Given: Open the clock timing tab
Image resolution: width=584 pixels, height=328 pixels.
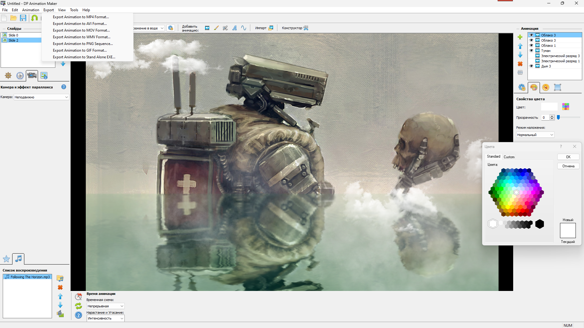Looking at the screenshot, I should (20, 75).
